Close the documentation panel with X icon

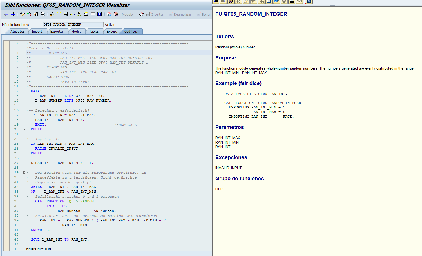click(309, 1)
